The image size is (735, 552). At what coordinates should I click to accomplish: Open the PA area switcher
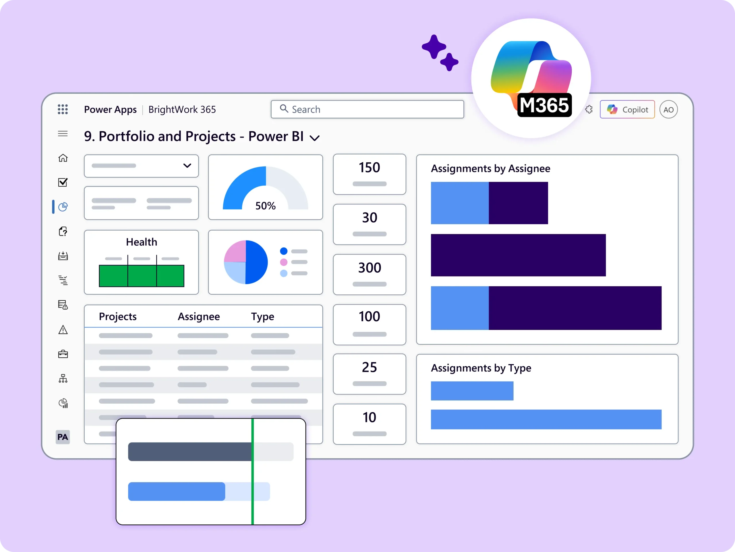click(63, 437)
